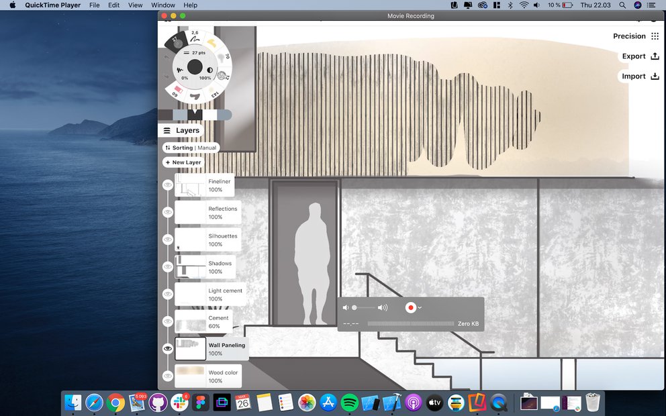Click the Precision grid icon
The width and height of the screenshot is (666, 416).
pyautogui.click(x=656, y=36)
